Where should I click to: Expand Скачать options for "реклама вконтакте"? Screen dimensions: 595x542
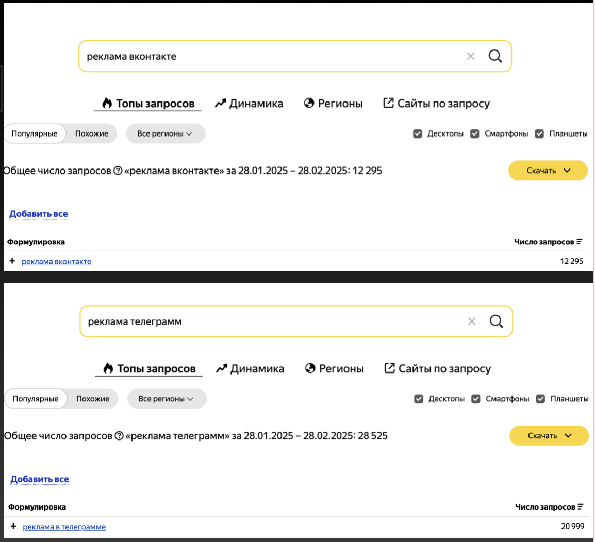pos(548,171)
